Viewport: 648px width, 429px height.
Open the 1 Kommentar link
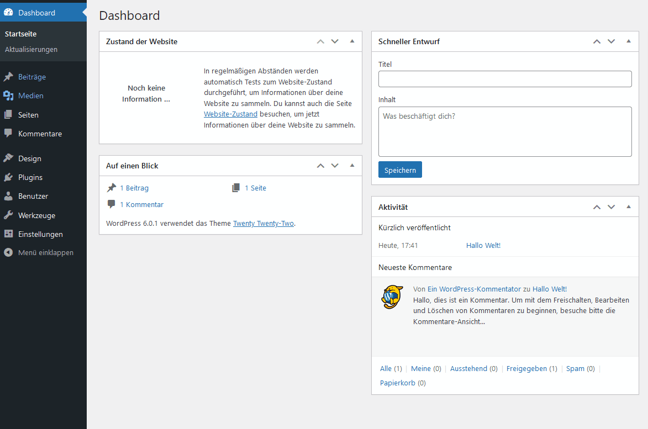tap(142, 204)
